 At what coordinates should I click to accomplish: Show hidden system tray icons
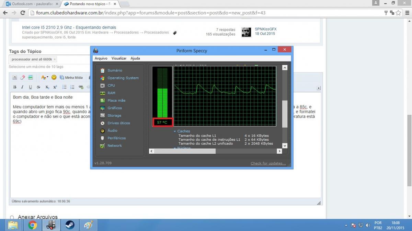346,225
